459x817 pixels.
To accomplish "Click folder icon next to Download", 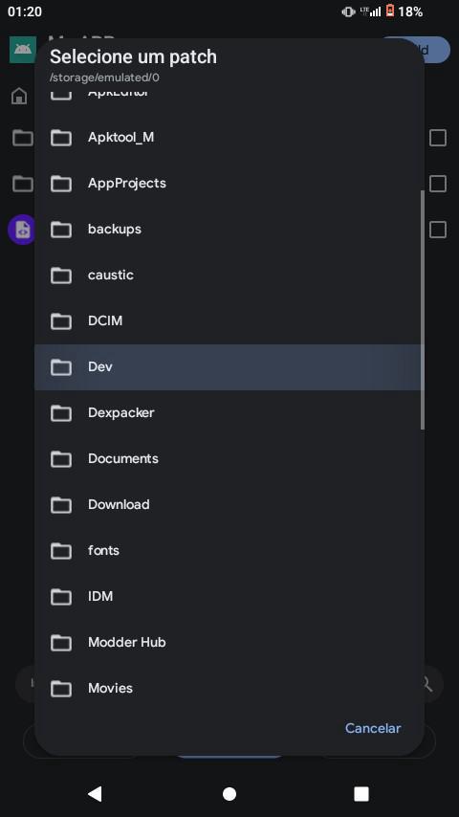I will pyautogui.click(x=61, y=504).
